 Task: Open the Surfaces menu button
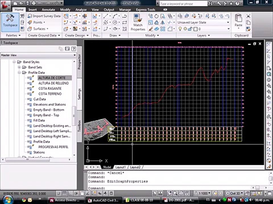point(38,29)
